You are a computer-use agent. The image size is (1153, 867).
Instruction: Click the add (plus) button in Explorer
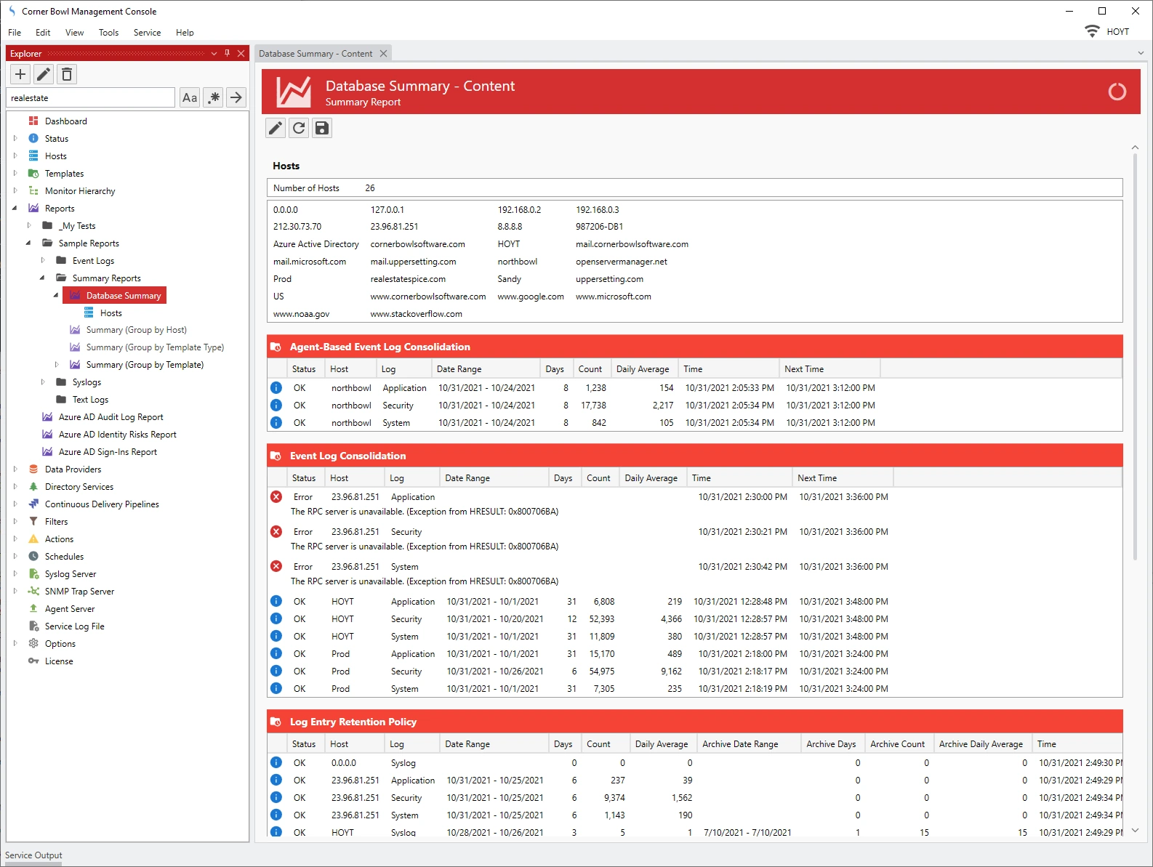point(20,74)
